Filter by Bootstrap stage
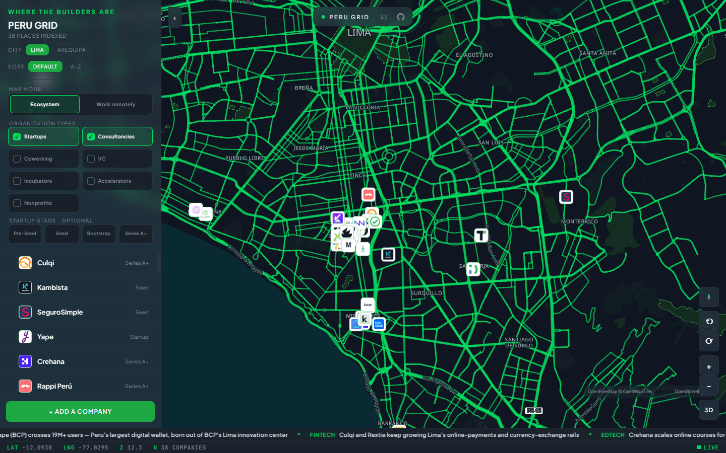726x453 pixels. click(x=99, y=234)
